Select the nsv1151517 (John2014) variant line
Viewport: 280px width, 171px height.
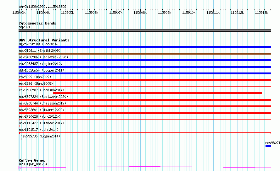(145, 133)
